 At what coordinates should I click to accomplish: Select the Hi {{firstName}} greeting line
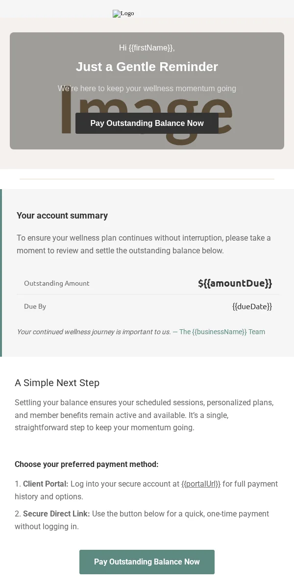pos(147,48)
